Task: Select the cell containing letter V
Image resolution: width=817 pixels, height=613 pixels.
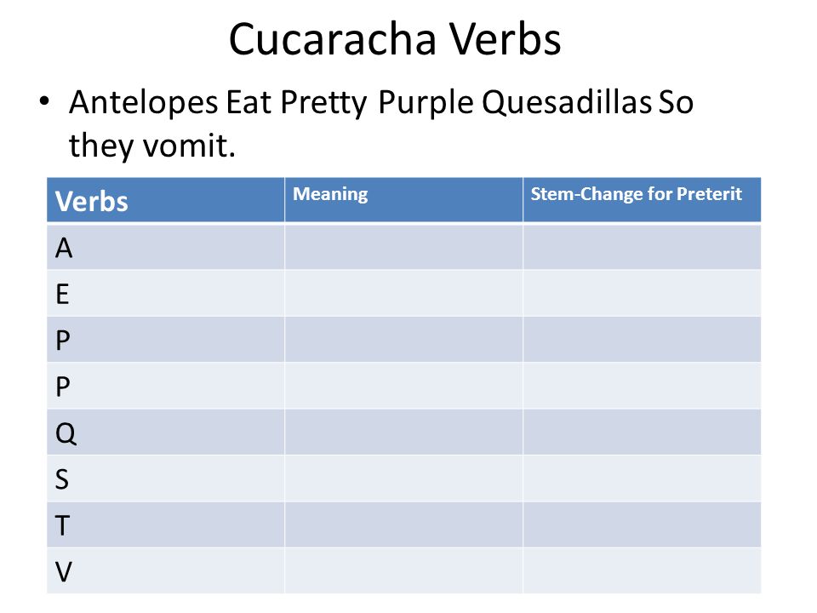Action: [166, 570]
